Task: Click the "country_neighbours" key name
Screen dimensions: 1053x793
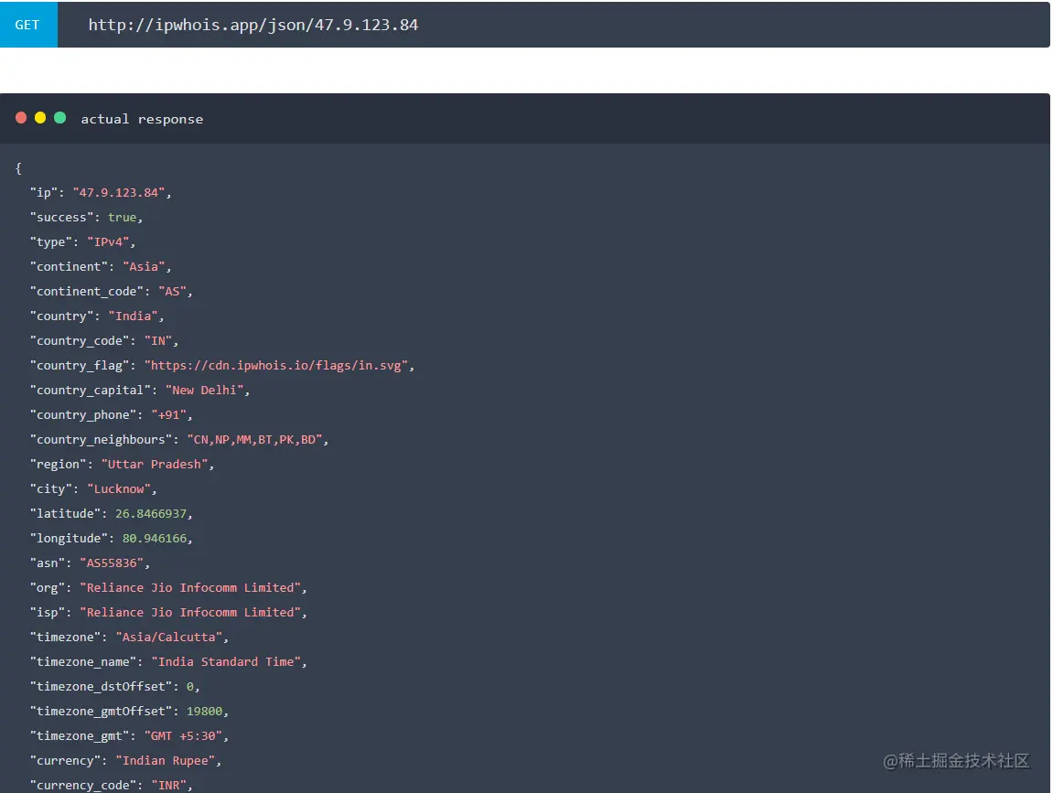Action: coord(101,440)
